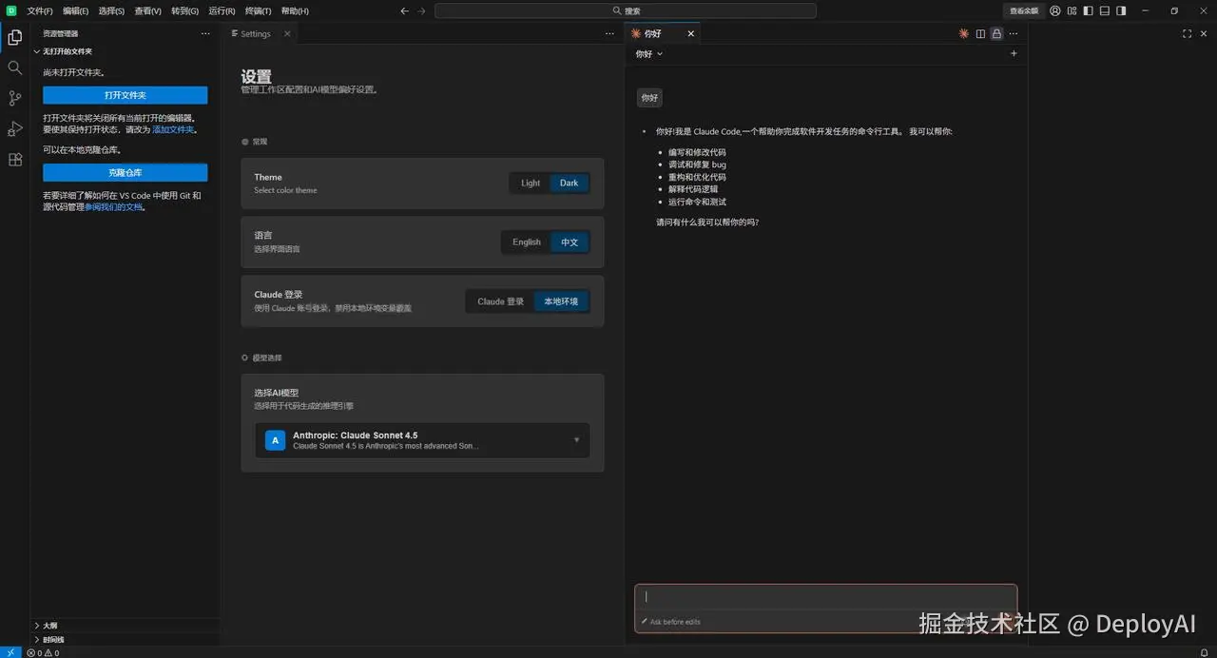The image size is (1217, 658).
Task: Close the right side panel with X
Action: 1204,33
